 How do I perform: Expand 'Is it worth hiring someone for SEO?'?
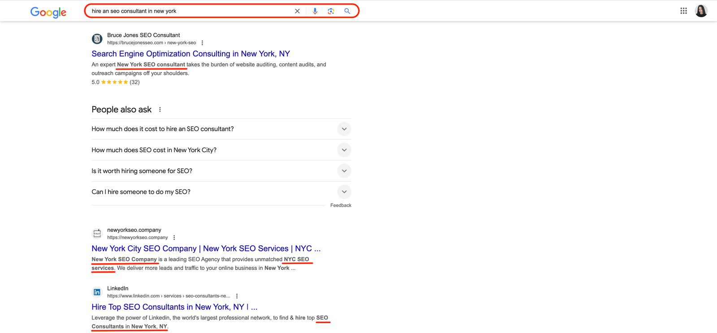[x=221, y=171]
